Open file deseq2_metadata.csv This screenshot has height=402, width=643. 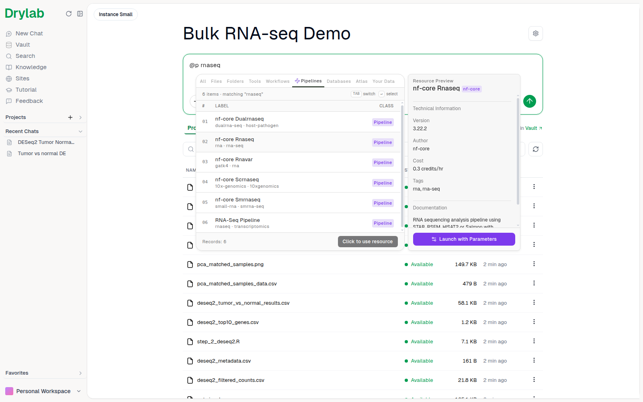[x=224, y=361]
